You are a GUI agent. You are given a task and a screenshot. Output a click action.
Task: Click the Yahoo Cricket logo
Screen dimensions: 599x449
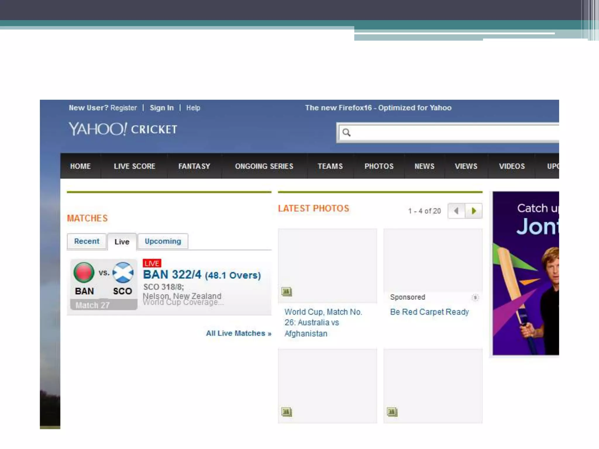[x=123, y=129]
